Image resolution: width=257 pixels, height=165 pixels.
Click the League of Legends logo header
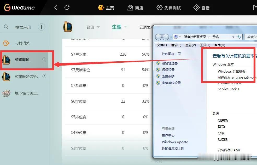[x=68, y=27]
